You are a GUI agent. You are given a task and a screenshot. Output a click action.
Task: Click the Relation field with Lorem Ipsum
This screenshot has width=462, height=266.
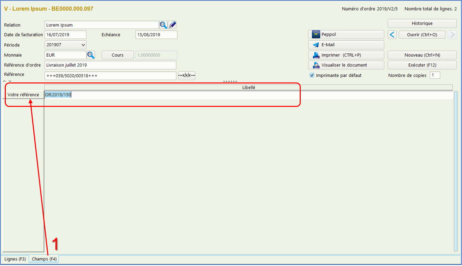click(102, 25)
